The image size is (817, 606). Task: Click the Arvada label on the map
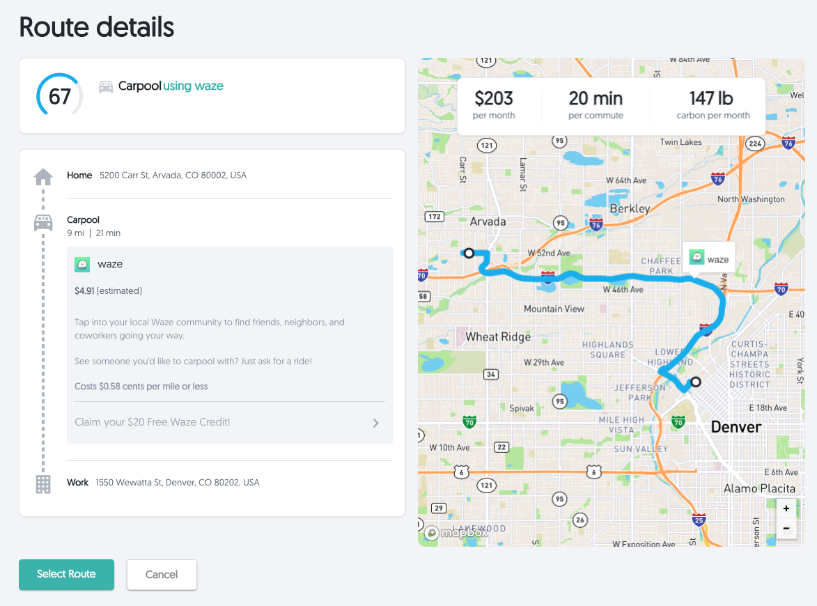coord(488,222)
